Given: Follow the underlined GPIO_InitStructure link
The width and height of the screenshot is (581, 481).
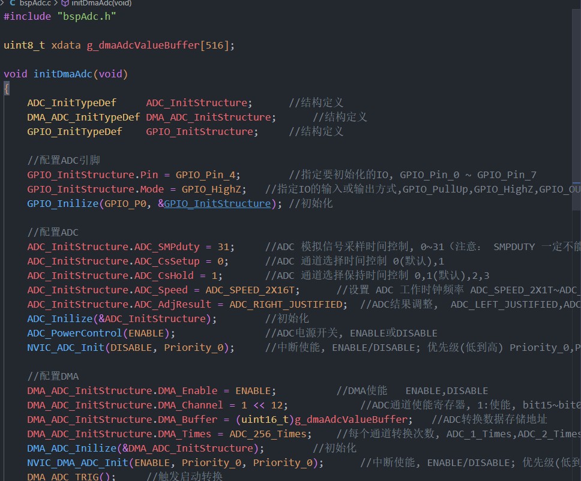Looking at the screenshot, I should (217, 204).
